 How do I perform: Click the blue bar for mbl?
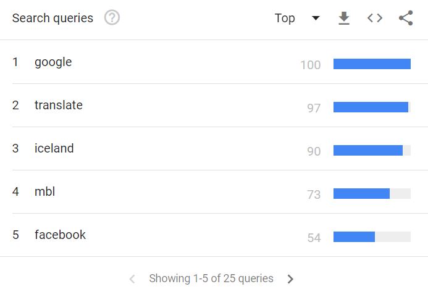coord(361,193)
